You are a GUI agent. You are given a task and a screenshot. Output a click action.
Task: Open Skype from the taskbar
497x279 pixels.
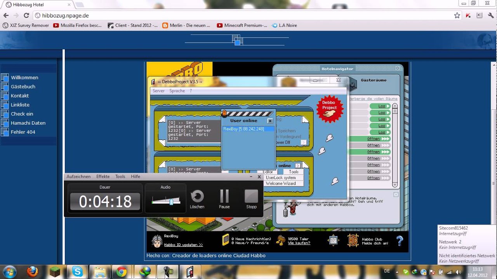(77, 272)
